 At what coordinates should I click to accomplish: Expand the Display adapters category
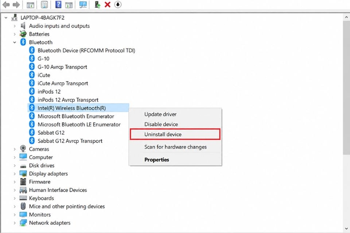(14, 174)
